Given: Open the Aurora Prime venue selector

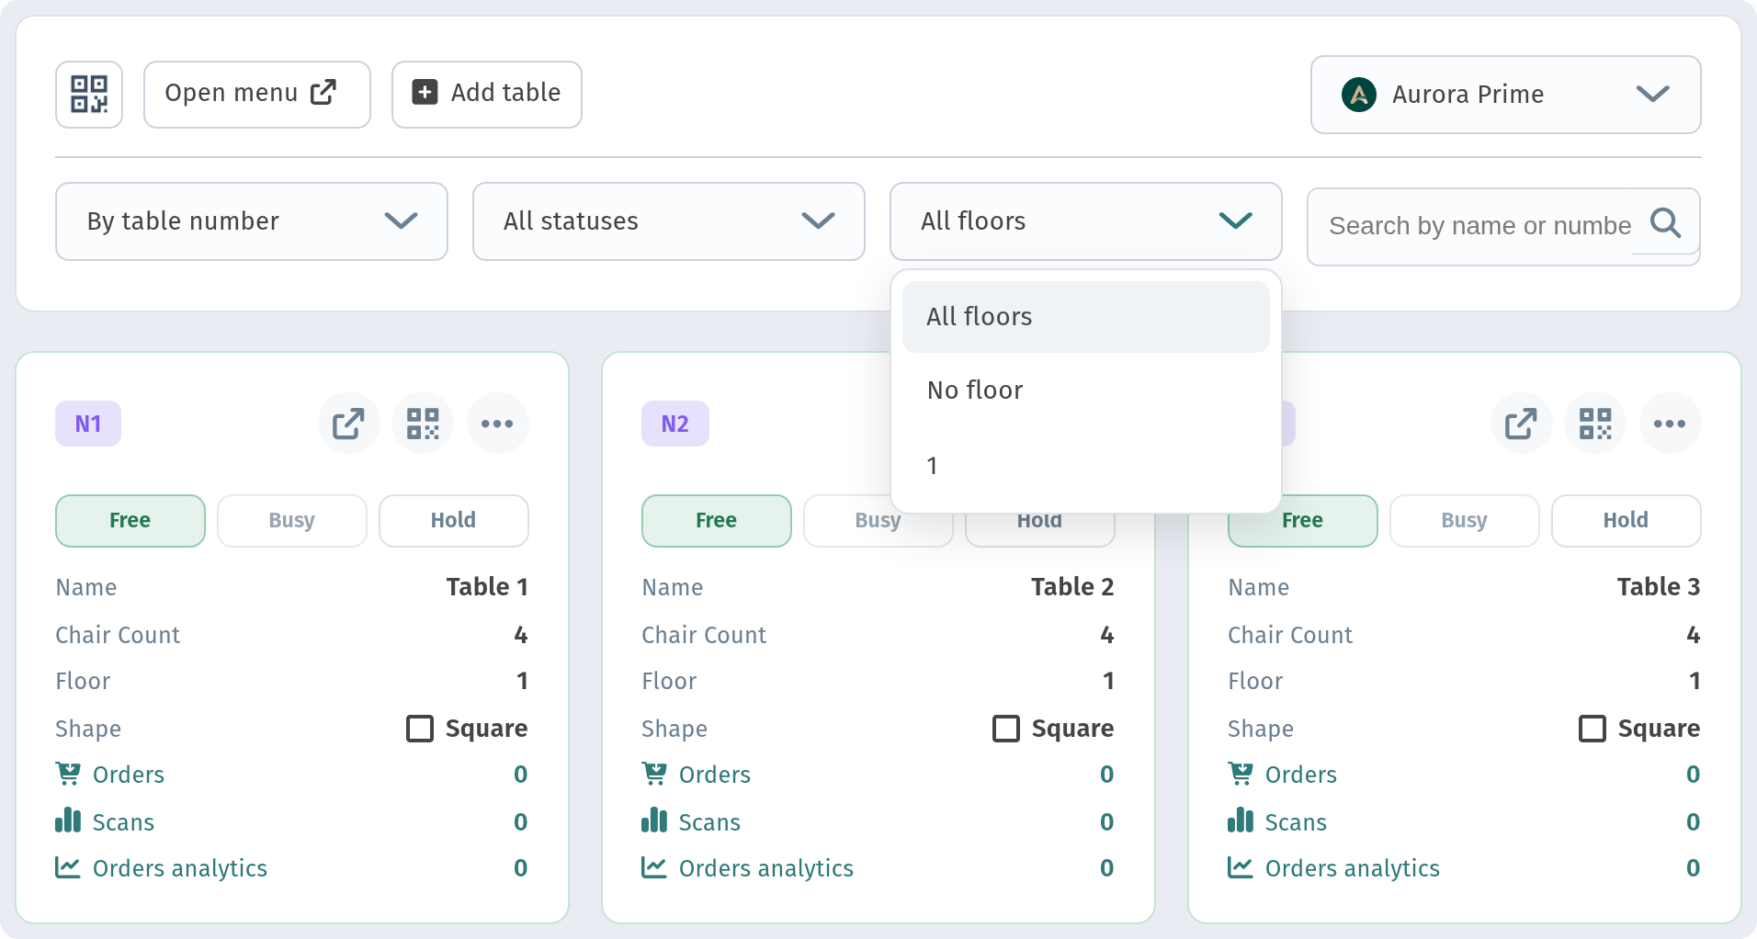Looking at the screenshot, I should pyautogui.click(x=1506, y=95).
